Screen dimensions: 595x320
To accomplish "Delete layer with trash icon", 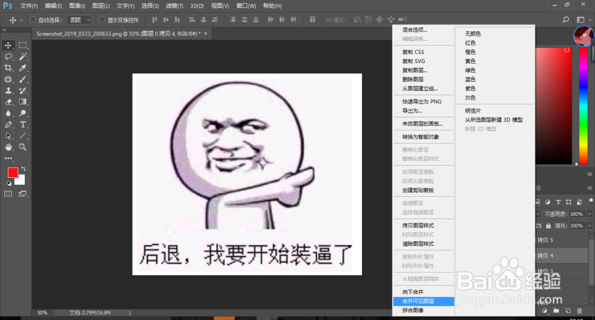I will point(580,311).
